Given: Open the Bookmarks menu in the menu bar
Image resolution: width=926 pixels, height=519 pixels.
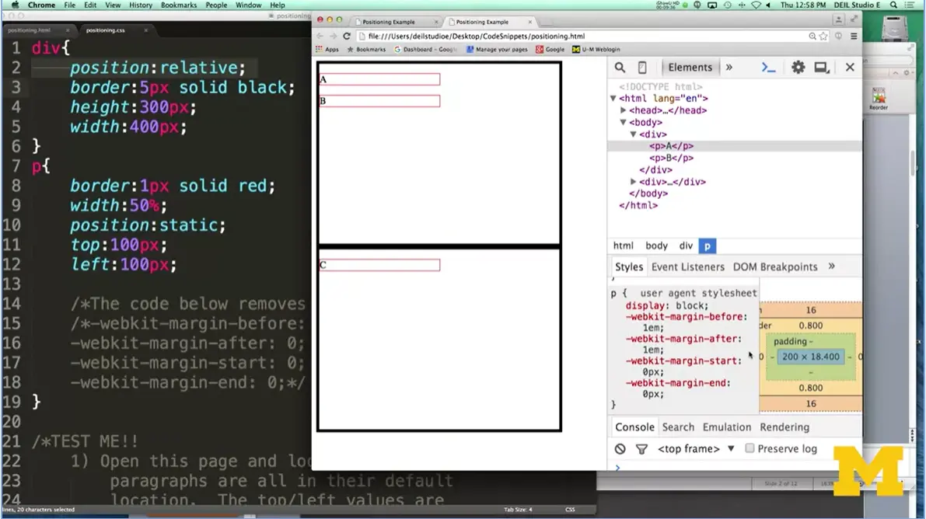Looking at the screenshot, I should point(178,5).
